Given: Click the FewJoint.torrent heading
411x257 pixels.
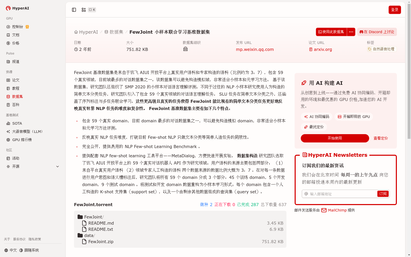Looking at the screenshot, I should click(93, 205).
